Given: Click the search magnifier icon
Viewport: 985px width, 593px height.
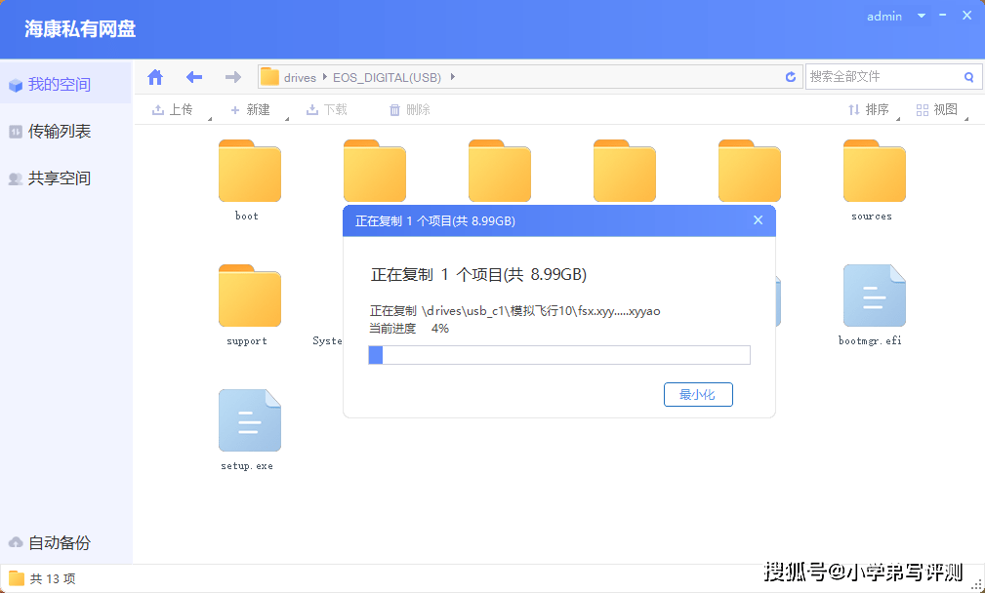Looking at the screenshot, I should pos(967,76).
